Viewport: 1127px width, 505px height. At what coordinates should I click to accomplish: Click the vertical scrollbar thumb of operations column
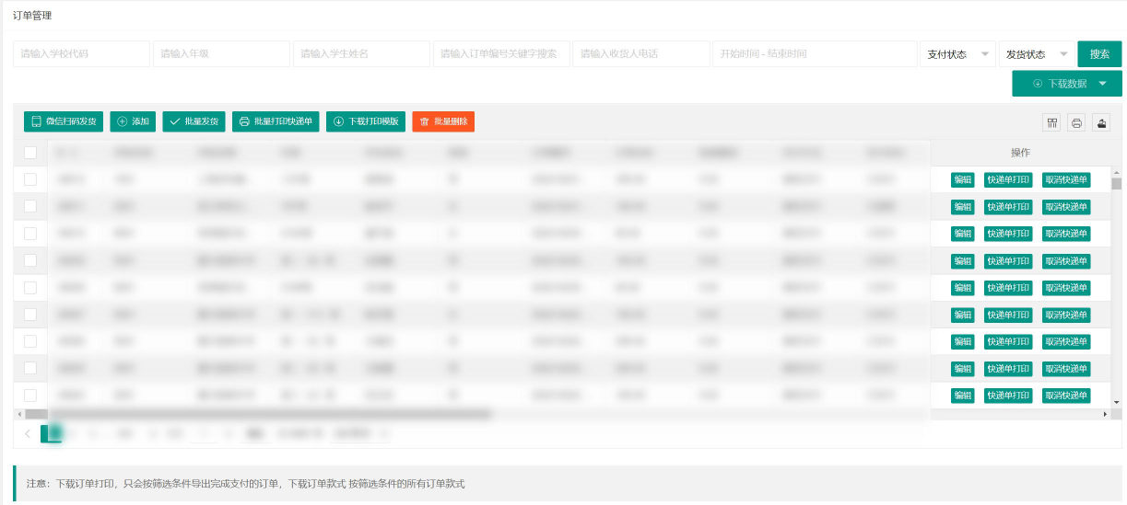[1116, 183]
